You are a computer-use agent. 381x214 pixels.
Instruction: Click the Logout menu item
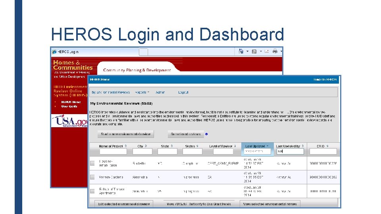183,92
